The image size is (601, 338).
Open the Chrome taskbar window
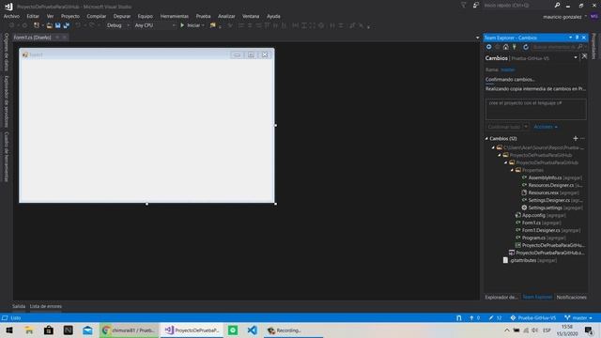point(130,330)
